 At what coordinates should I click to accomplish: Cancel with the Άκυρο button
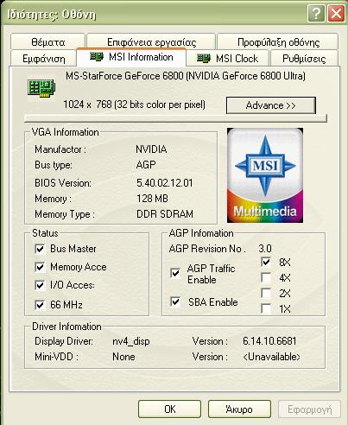239,409
